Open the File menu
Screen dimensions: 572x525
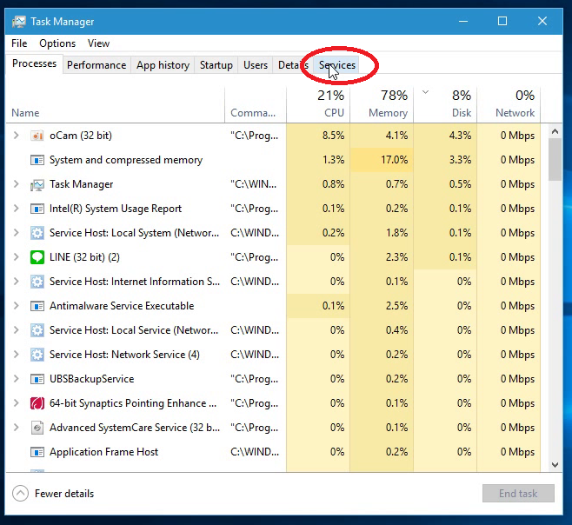19,43
